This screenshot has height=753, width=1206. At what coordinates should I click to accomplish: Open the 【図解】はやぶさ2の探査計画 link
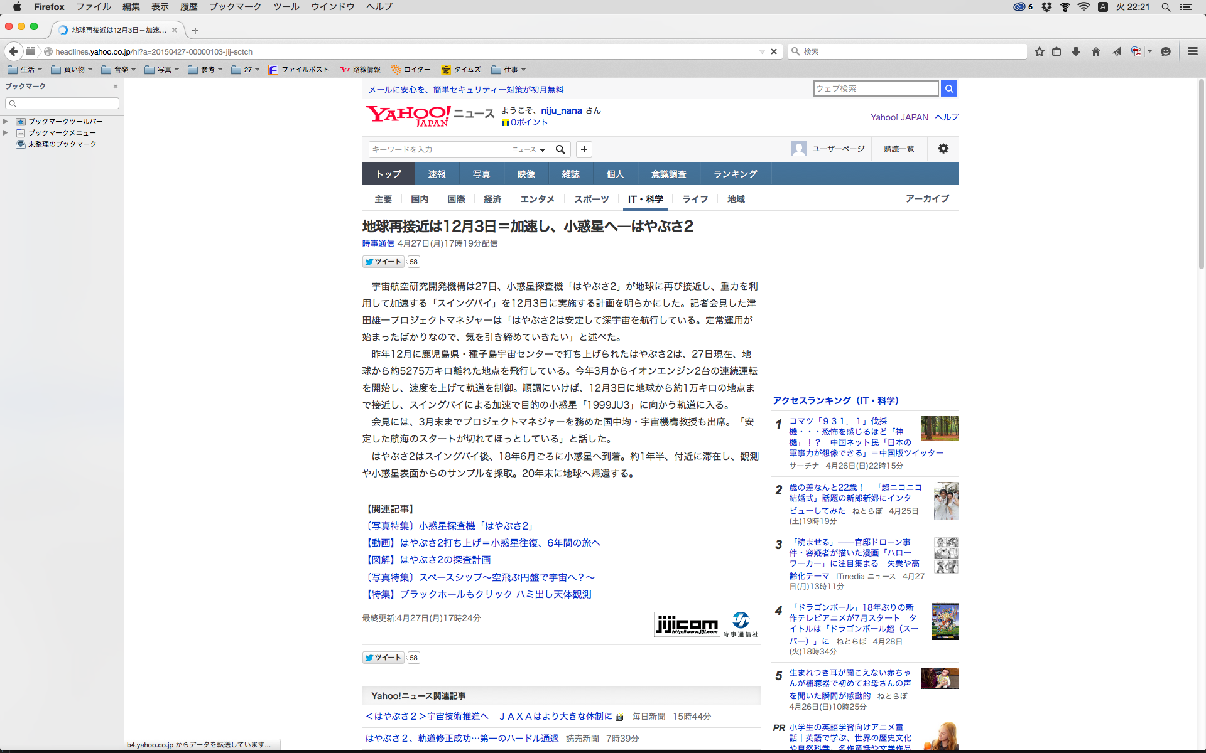click(429, 560)
